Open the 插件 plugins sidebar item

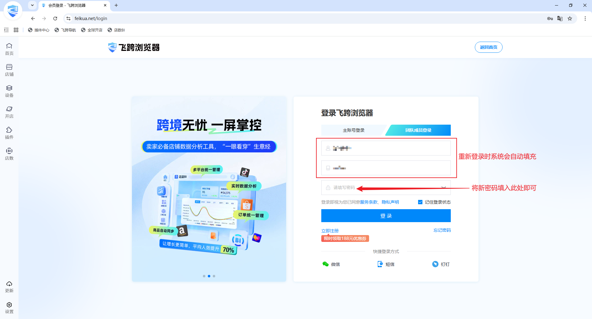[x=9, y=133]
